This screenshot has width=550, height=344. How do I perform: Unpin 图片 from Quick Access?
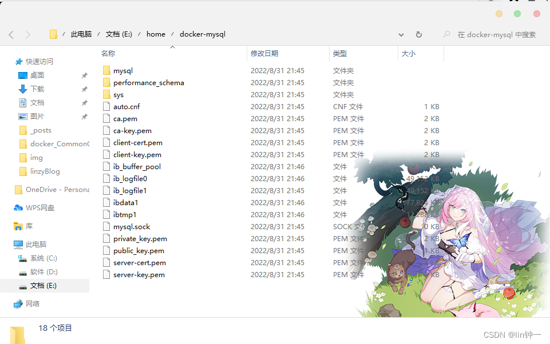coord(84,116)
